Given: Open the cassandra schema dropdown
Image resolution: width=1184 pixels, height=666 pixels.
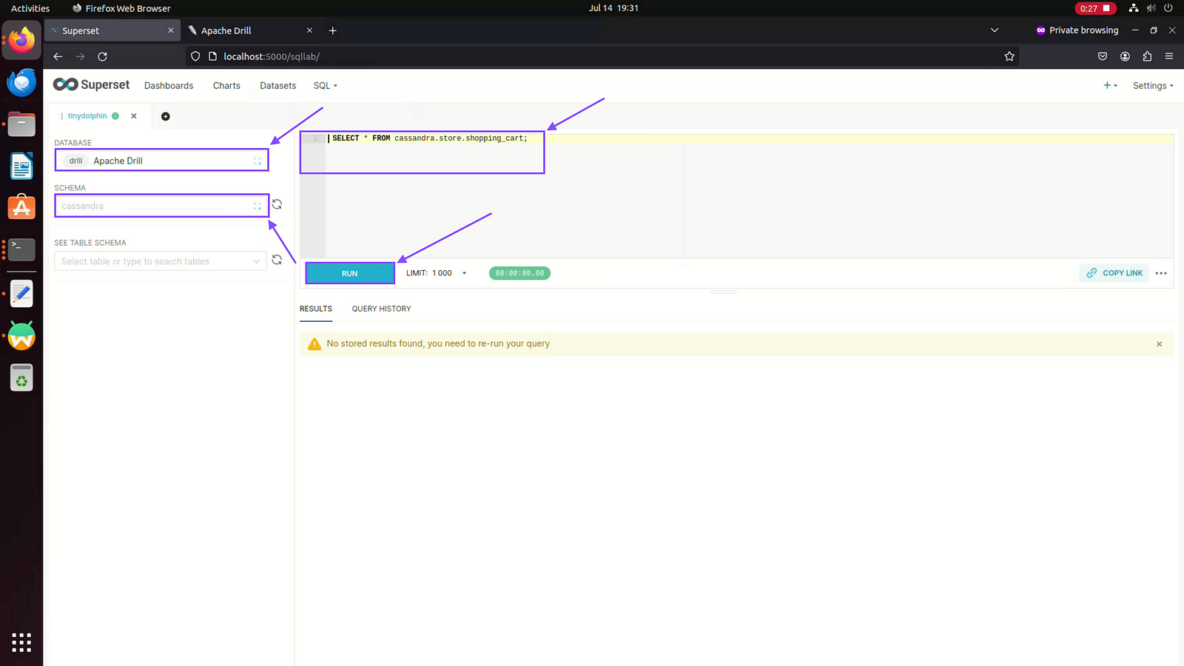Looking at the screenshot, I should click(161, 206).
